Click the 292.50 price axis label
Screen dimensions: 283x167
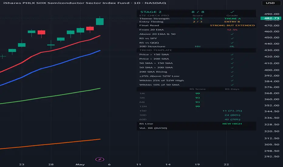point(272,157)
